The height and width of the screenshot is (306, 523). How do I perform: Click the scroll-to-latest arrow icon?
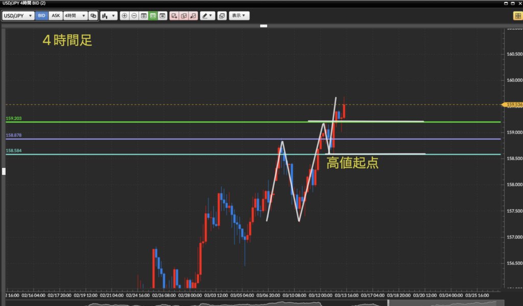pyautogui.click(x=162, y=16)
